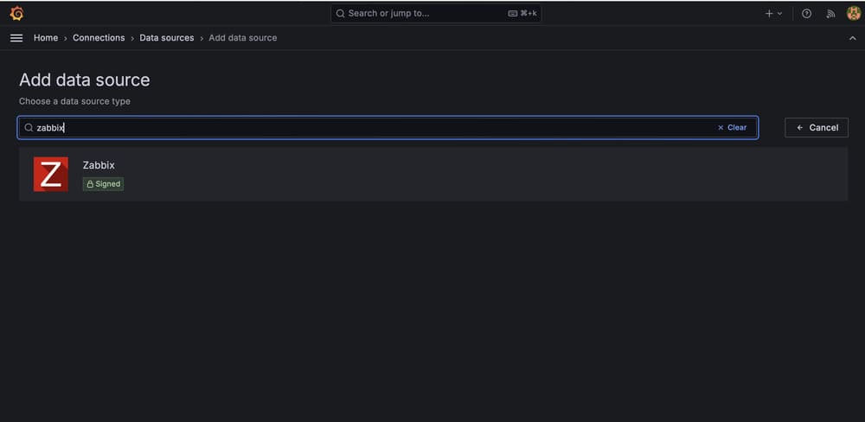Click the Signed plugin badge

pyautogui.click(x=103, y=184)
